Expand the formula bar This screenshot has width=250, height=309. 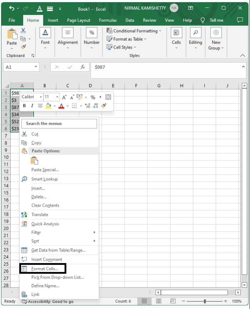tap(243, 67)
